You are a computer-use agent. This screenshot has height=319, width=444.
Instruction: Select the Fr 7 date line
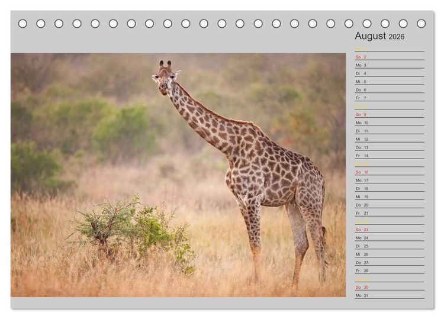tap(390, 98)
